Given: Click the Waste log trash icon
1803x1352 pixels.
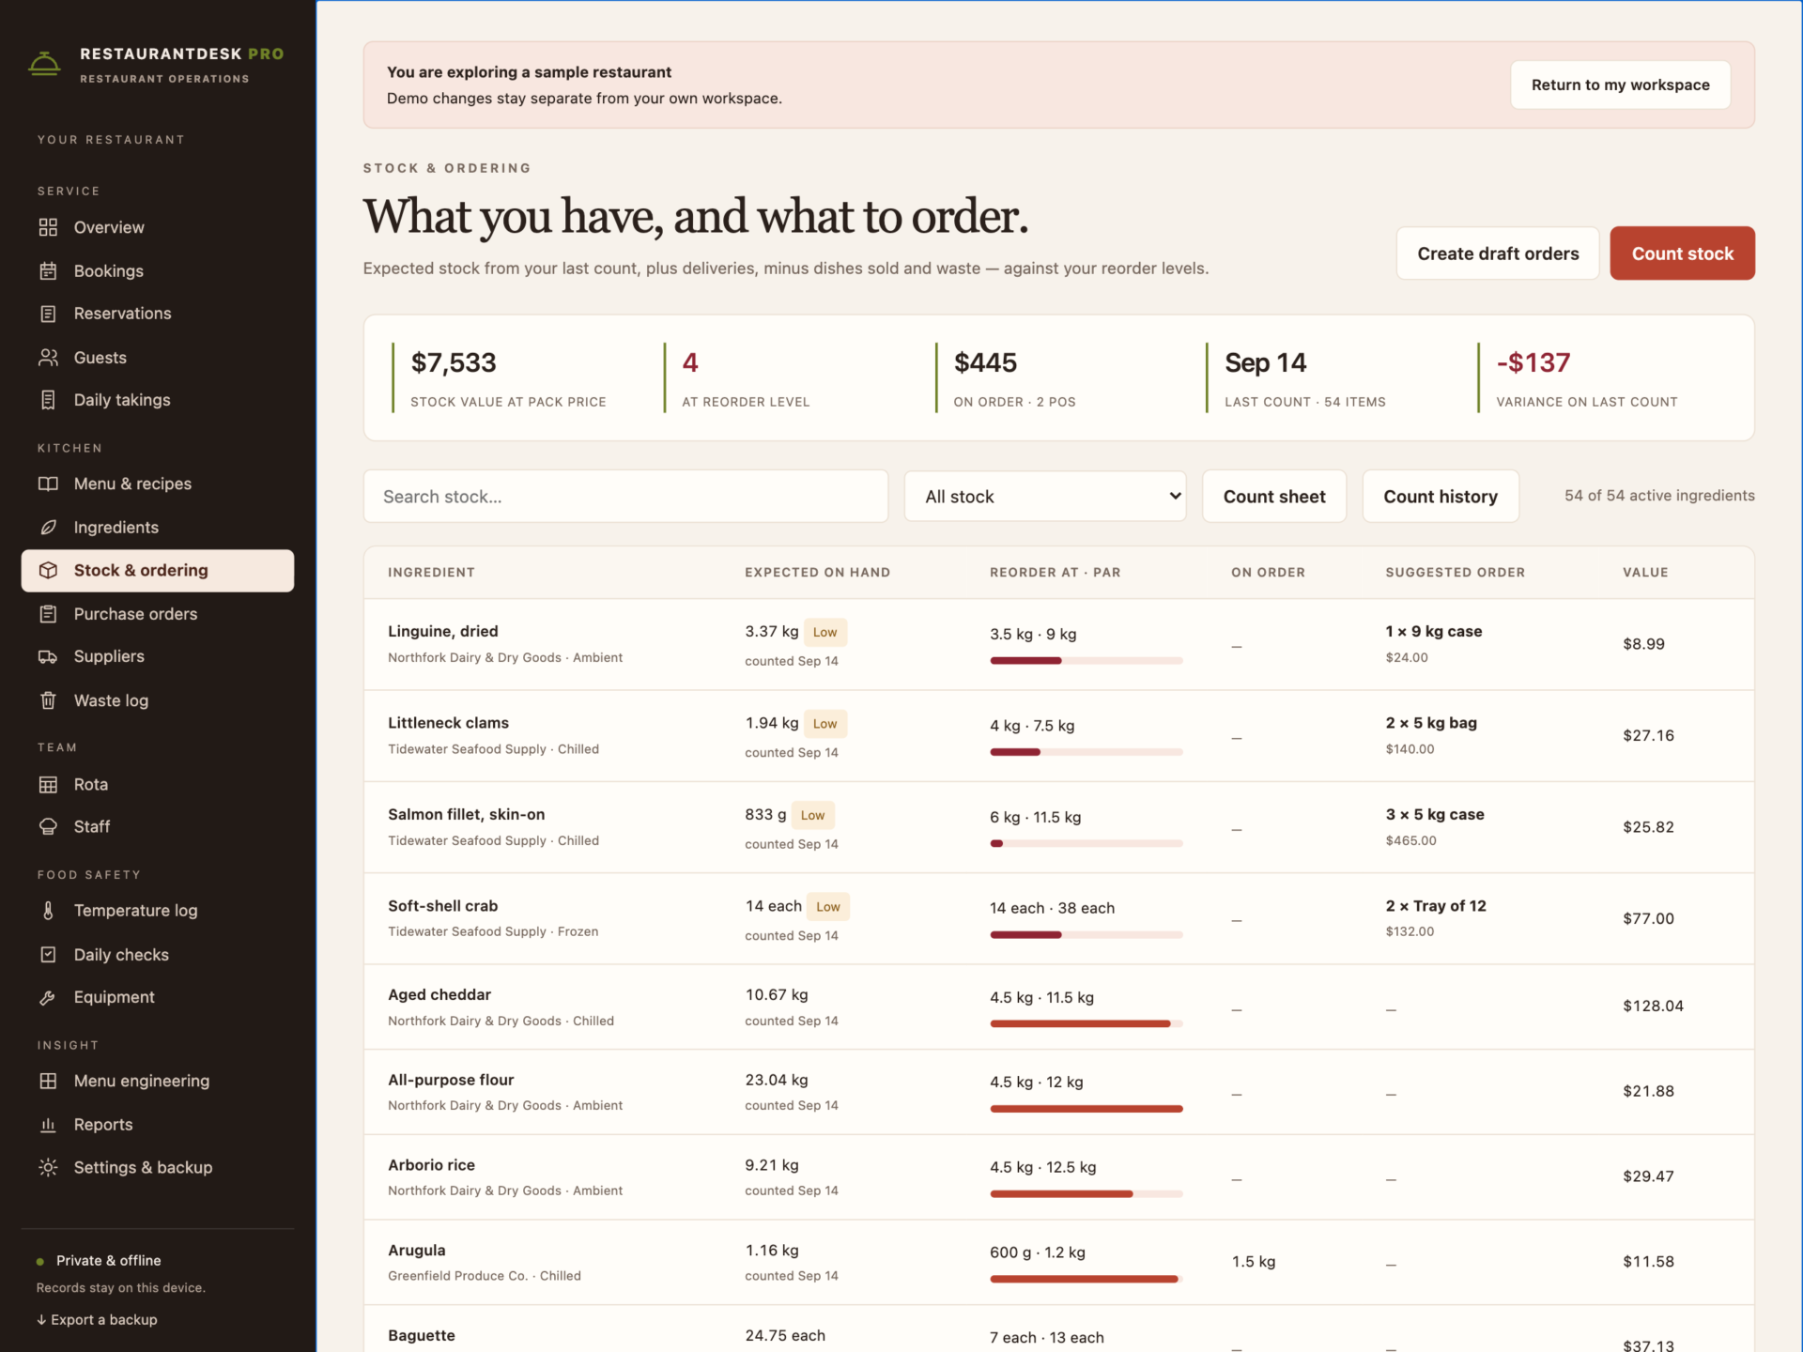Looking at the screenshot, I should point(48,700).
